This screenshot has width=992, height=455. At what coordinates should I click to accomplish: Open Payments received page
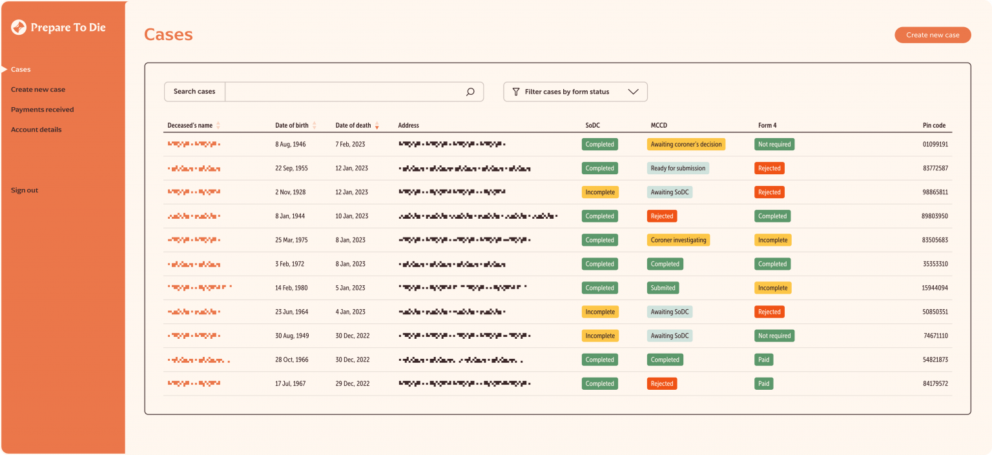coord(43,110)
